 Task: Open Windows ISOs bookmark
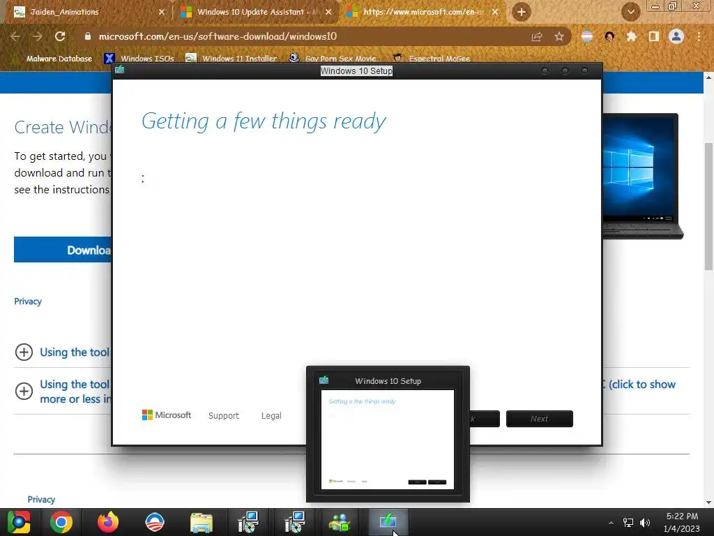[139, 59]
